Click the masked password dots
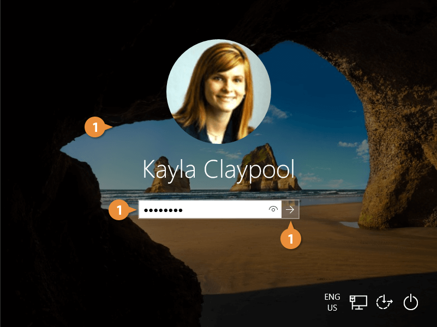This screenshot has width=437, height=327. click(x=163, y=210)
